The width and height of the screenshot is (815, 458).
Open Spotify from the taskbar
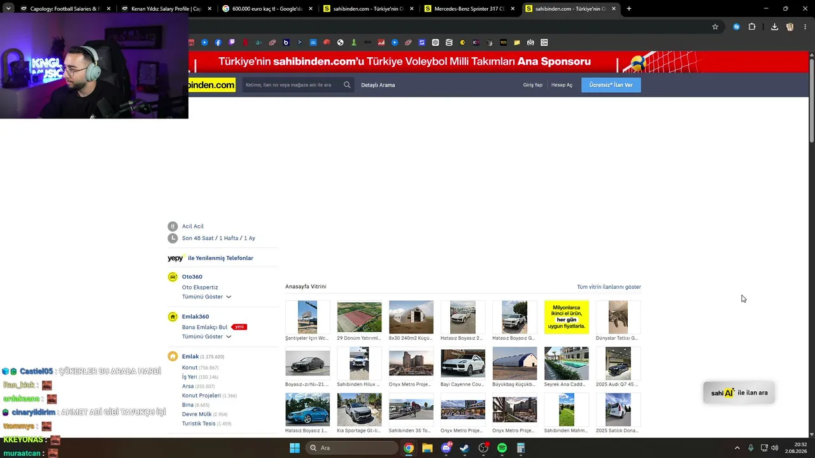[502, 448]
